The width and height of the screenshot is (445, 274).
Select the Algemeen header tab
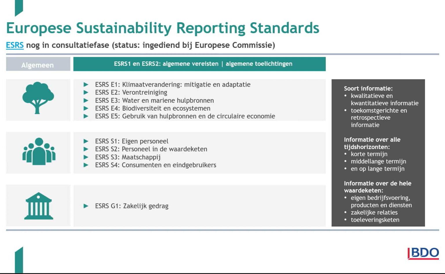pyautogui.click(x=38, y=65)
